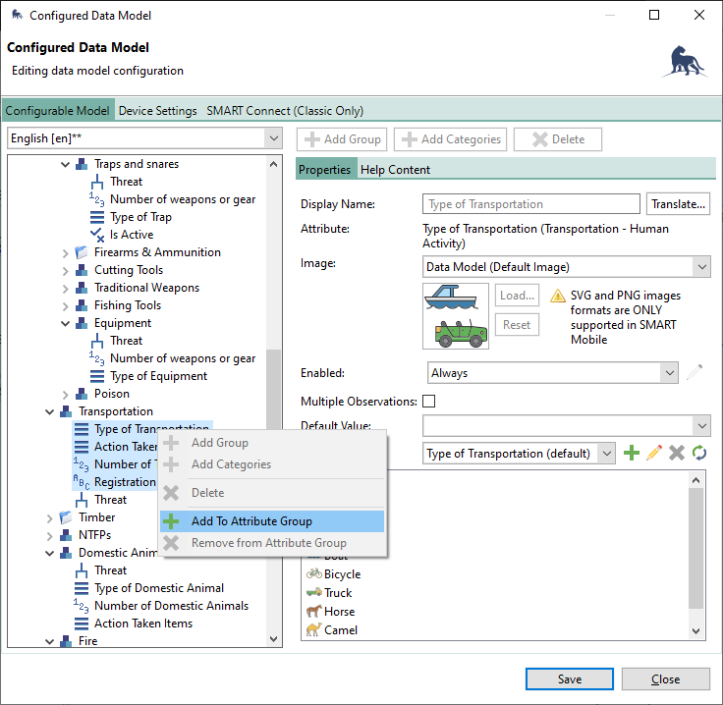Collapse the Transportation tree node

click(50, 411)
